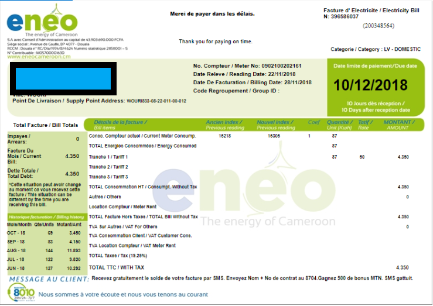Click the eneo logo at top left

42,22
